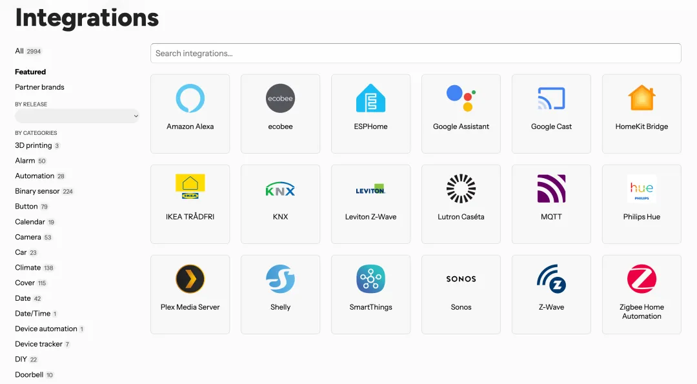
Task: Click the SONOS wordmark logo
Action: click(461, 279)
